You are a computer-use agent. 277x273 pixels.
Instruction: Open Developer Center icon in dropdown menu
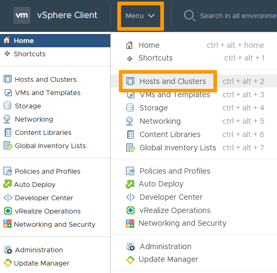[x=131, y=197]
